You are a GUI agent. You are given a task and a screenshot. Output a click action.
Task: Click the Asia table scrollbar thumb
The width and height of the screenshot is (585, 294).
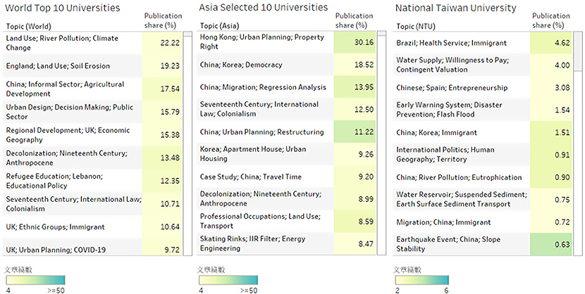coord(382,34)
